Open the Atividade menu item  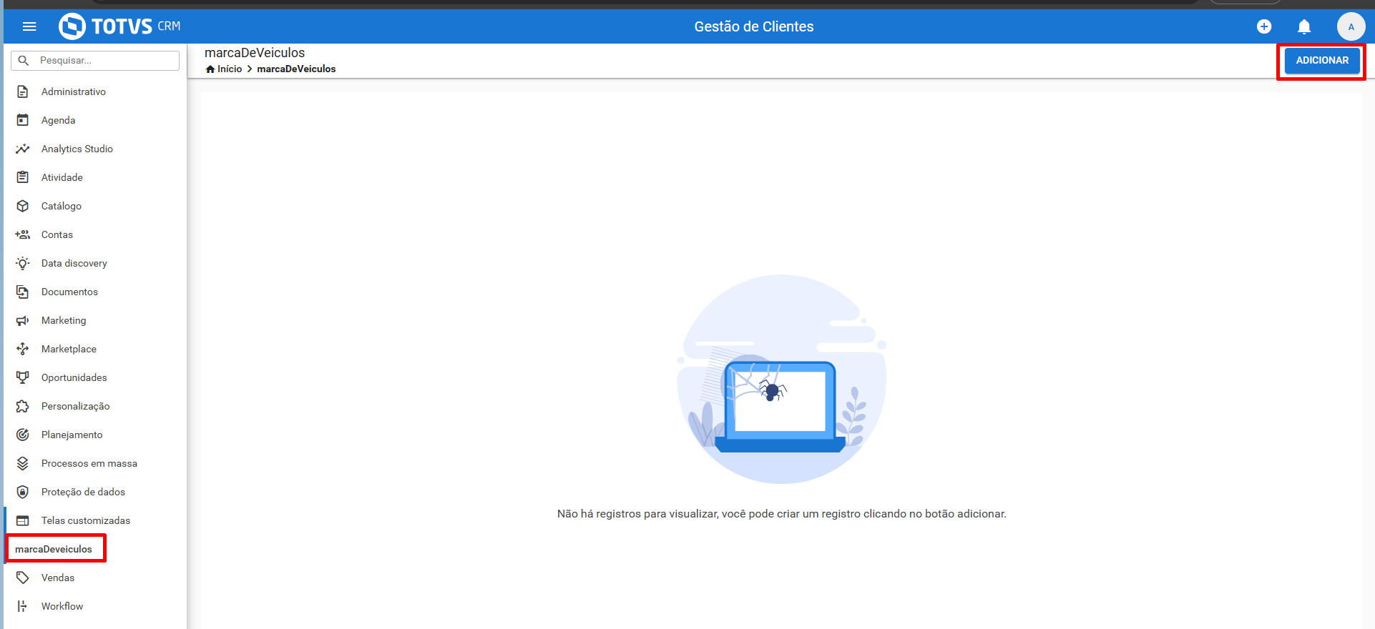[95, 177]
